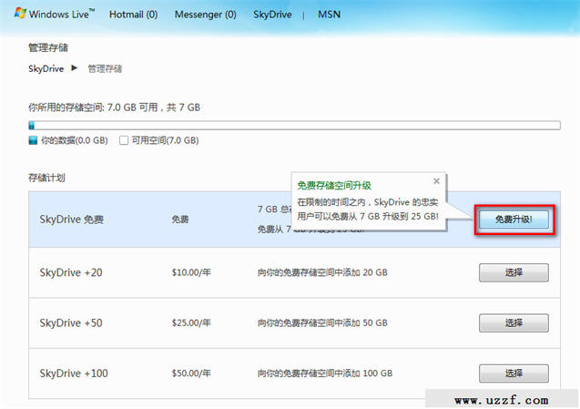The image size is (580, 409).
Task: Click the Windows Live logo
Action: click(55, 14)
